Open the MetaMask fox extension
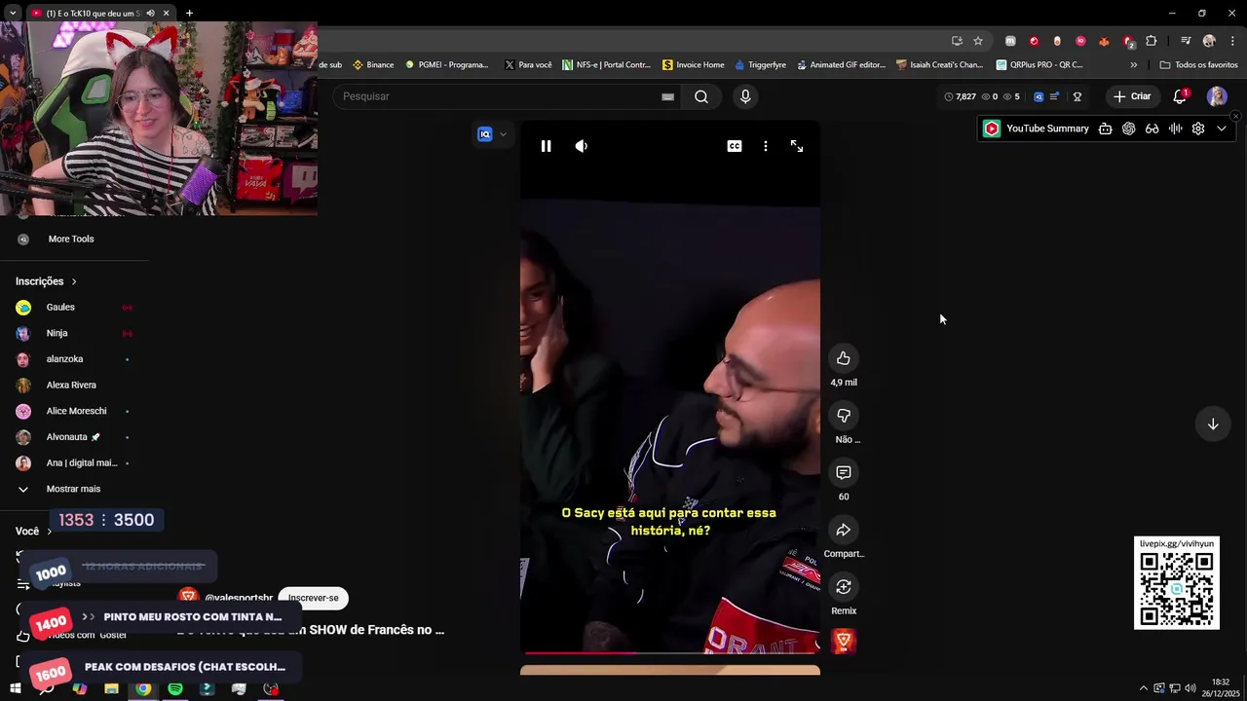 1104,41
